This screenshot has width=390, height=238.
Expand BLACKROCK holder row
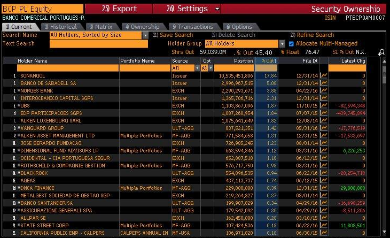click(x=19, y=173)
